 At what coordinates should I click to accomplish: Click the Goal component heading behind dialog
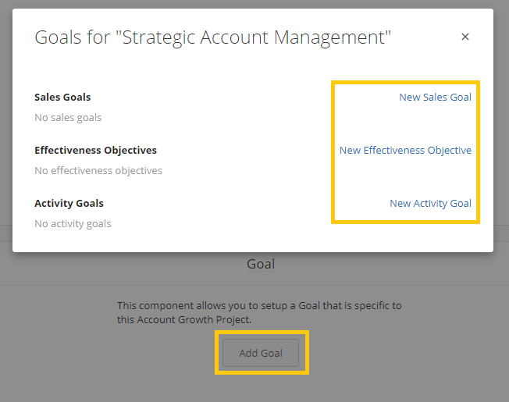(261, 265)
